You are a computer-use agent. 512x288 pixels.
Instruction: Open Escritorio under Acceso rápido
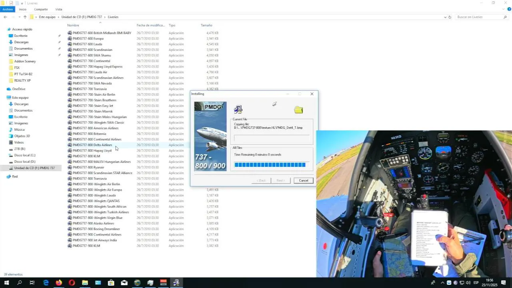point(21,36)
